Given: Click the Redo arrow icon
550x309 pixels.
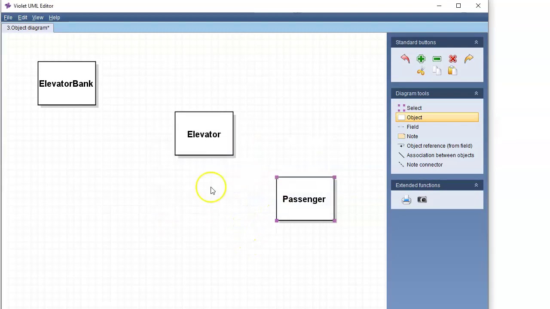Looking at the screenshot, I should pos(469,59).
